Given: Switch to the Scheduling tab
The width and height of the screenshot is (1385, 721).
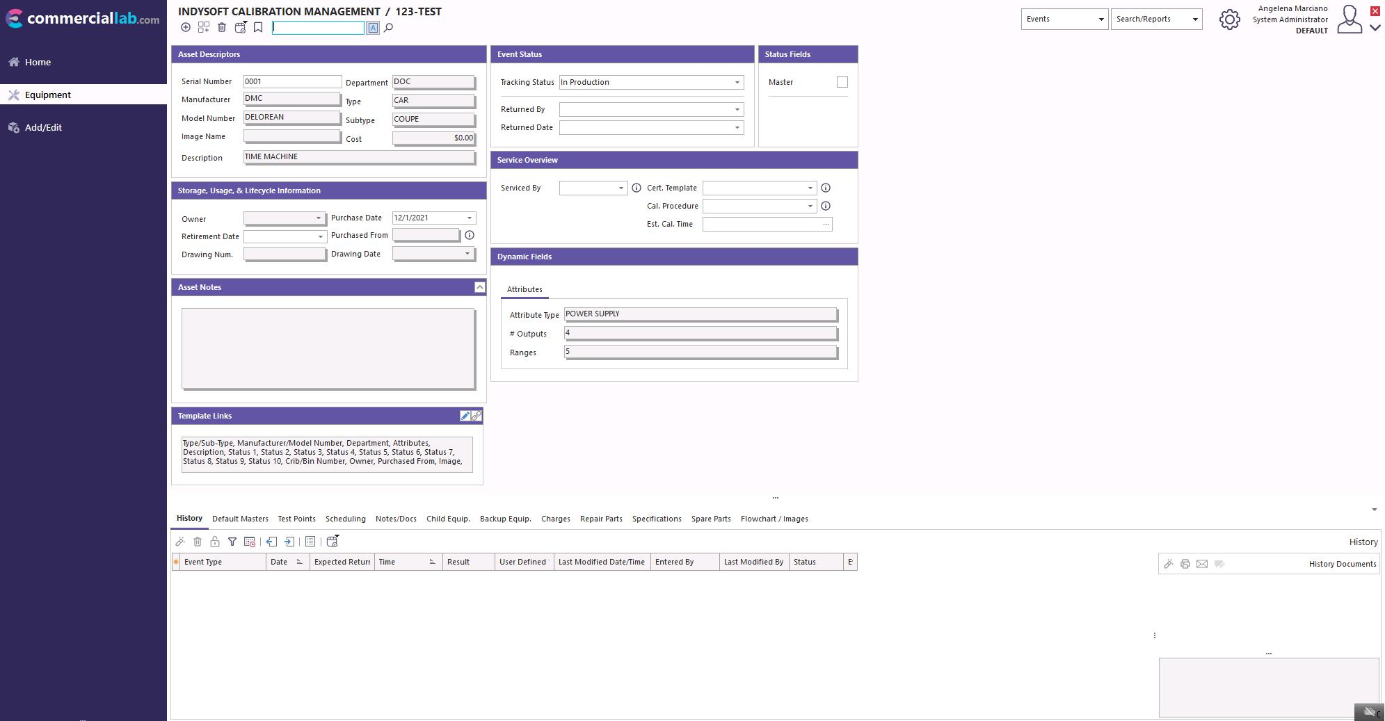Looking at the screenshot, I should coord(345,519).
